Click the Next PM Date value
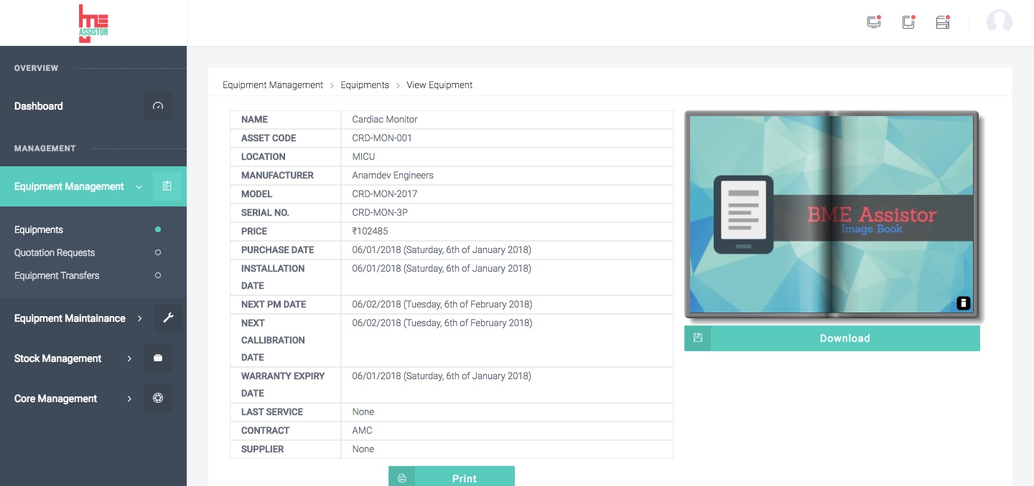Screen dimensions: 1034x486 pyautogui.click(x=442, y=304)
